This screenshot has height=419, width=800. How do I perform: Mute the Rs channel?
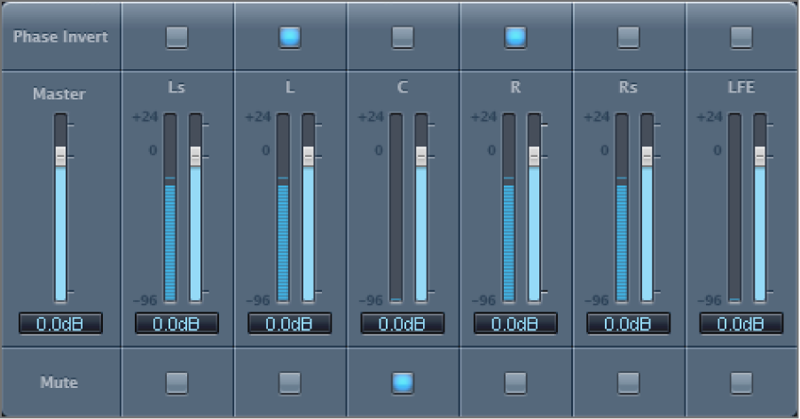[629, 383]
